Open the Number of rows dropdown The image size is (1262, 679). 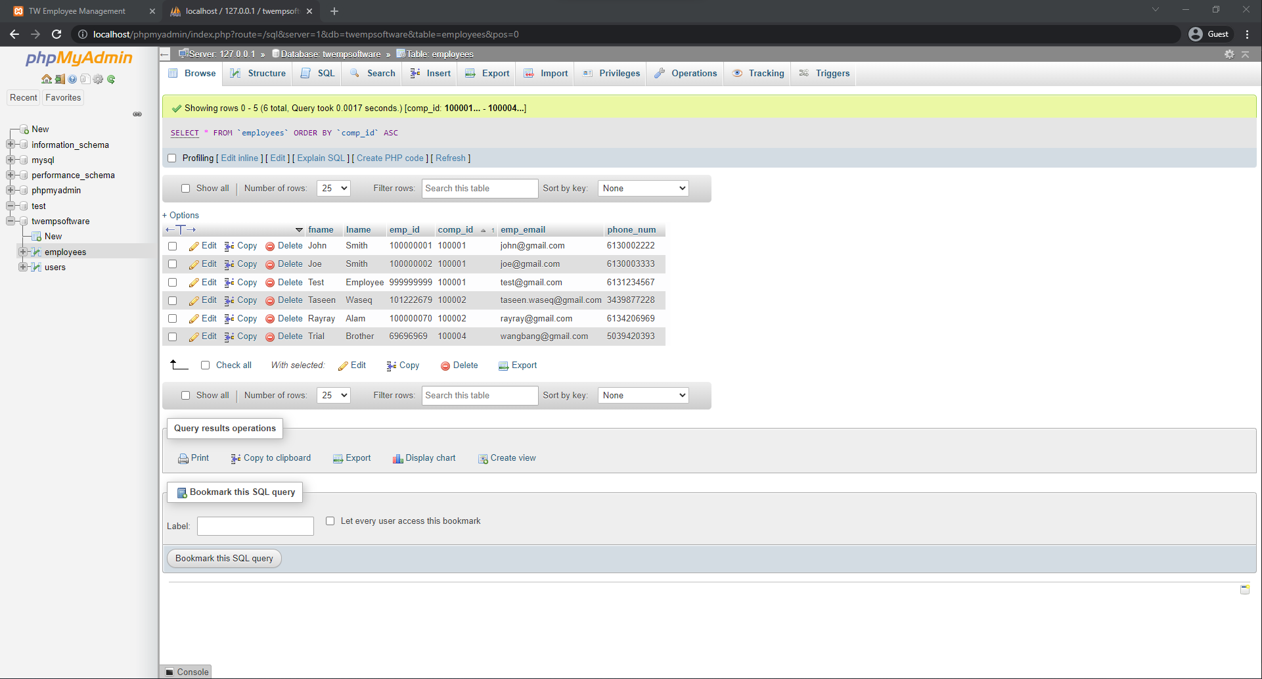333,188
